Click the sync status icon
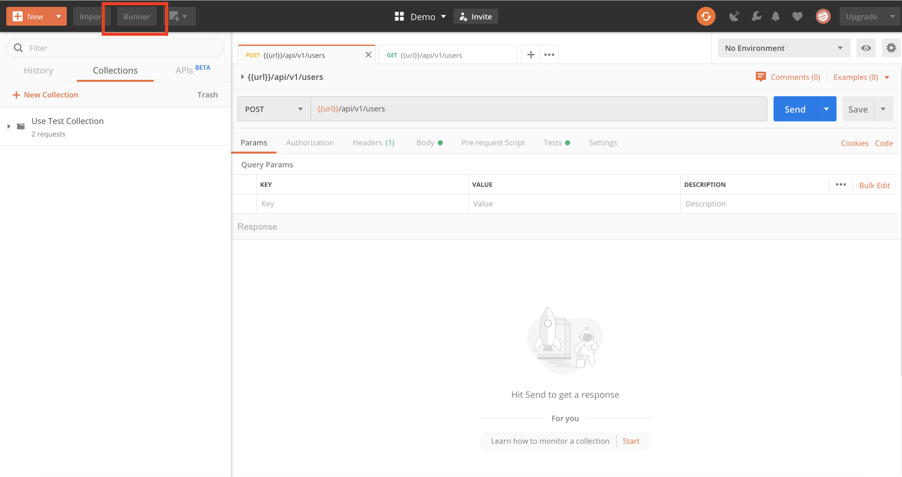 tap(706, 16)
